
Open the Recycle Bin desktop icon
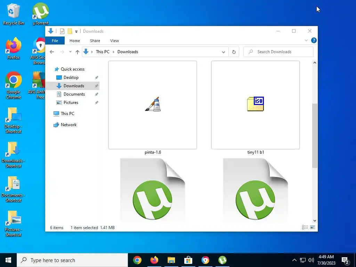(14, 14)
